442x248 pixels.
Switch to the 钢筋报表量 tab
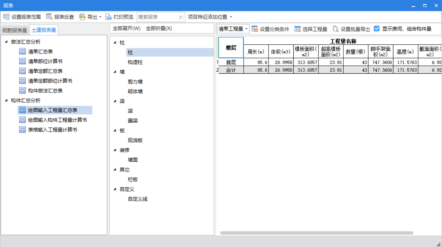15,30
